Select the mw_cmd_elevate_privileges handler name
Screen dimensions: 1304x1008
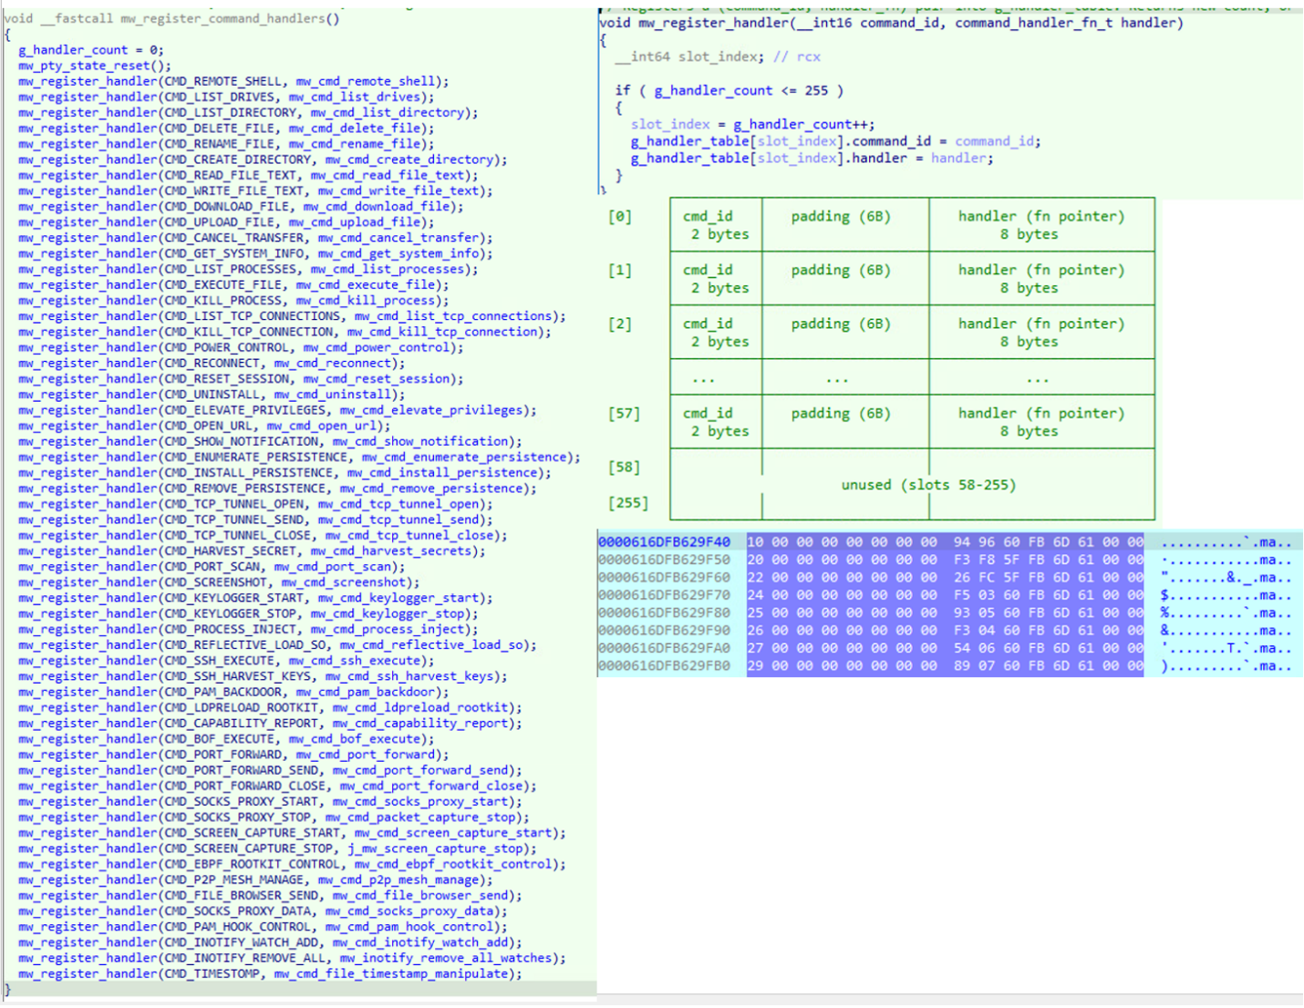430,410
